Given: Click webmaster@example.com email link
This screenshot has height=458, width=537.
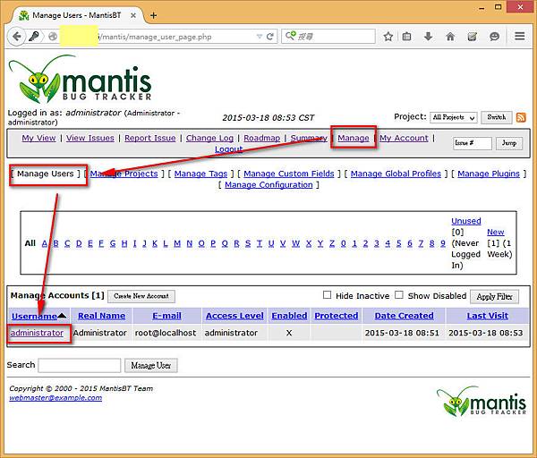Looking at the screenshot, I should (55, 398).
